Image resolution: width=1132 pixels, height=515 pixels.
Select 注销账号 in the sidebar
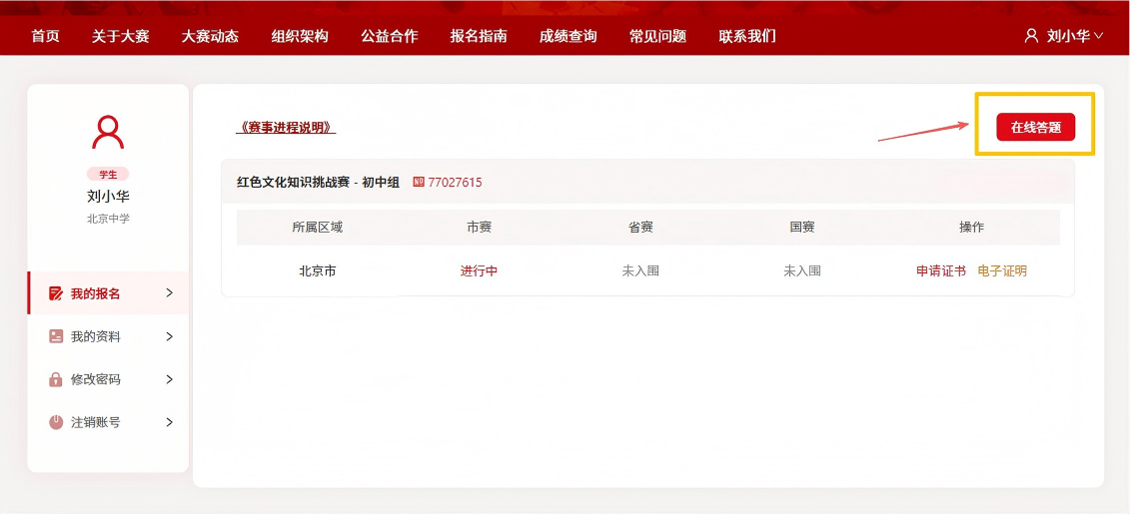pyautogui.click(x=108, y=422)
